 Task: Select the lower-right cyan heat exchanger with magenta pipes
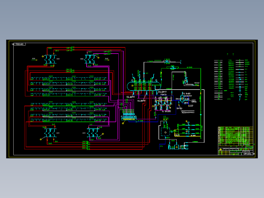click(92, 133)
